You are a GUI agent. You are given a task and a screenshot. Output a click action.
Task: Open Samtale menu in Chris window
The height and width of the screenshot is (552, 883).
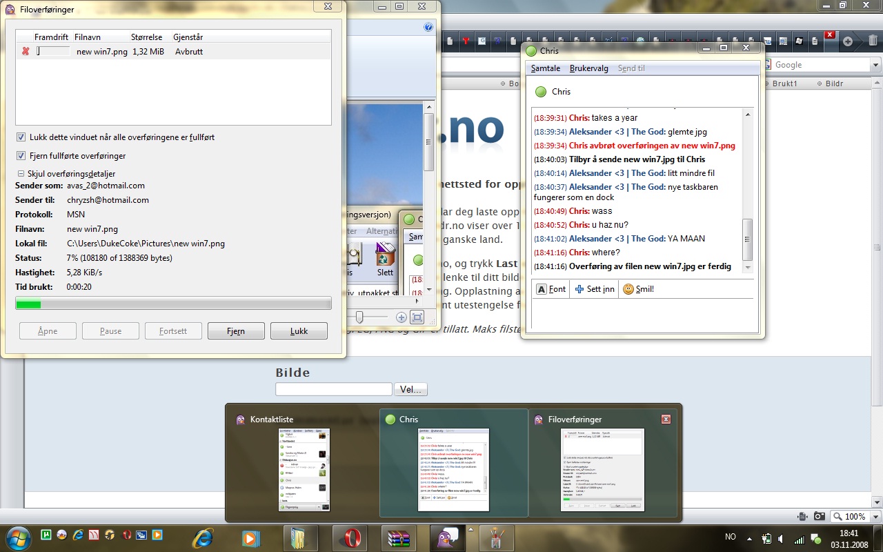[546, 68]
